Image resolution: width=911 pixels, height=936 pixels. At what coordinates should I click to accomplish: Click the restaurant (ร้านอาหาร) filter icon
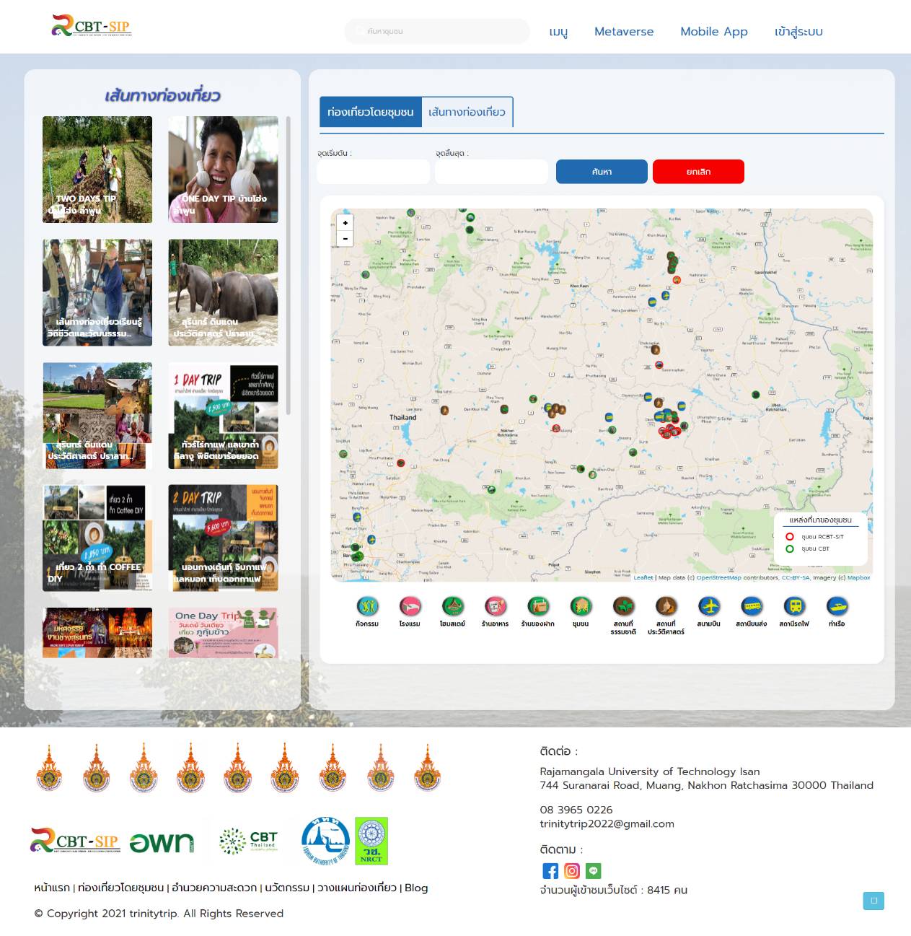[495, 607]
